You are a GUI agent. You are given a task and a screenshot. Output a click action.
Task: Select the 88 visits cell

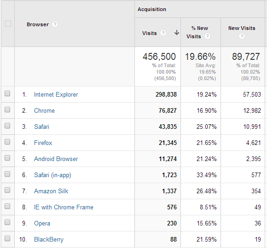pyautogui.click(x=174, y=240)
